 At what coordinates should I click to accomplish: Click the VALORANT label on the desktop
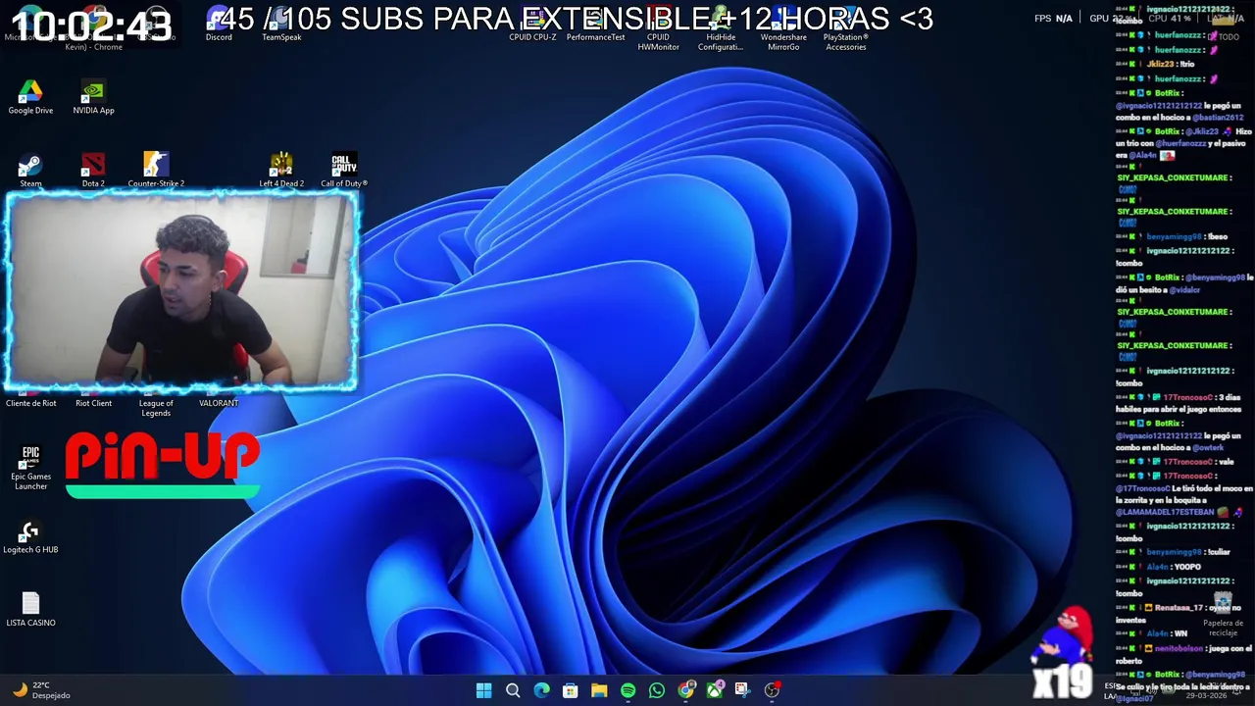pyautogui.click(x=219, y=403)
